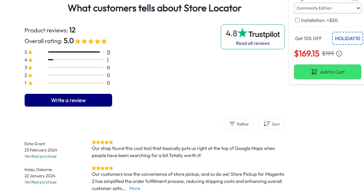Click the cart icon on Add to Cart
This screenshot has height=193, width=364.
pyautogui.click(x=314, y=72)
